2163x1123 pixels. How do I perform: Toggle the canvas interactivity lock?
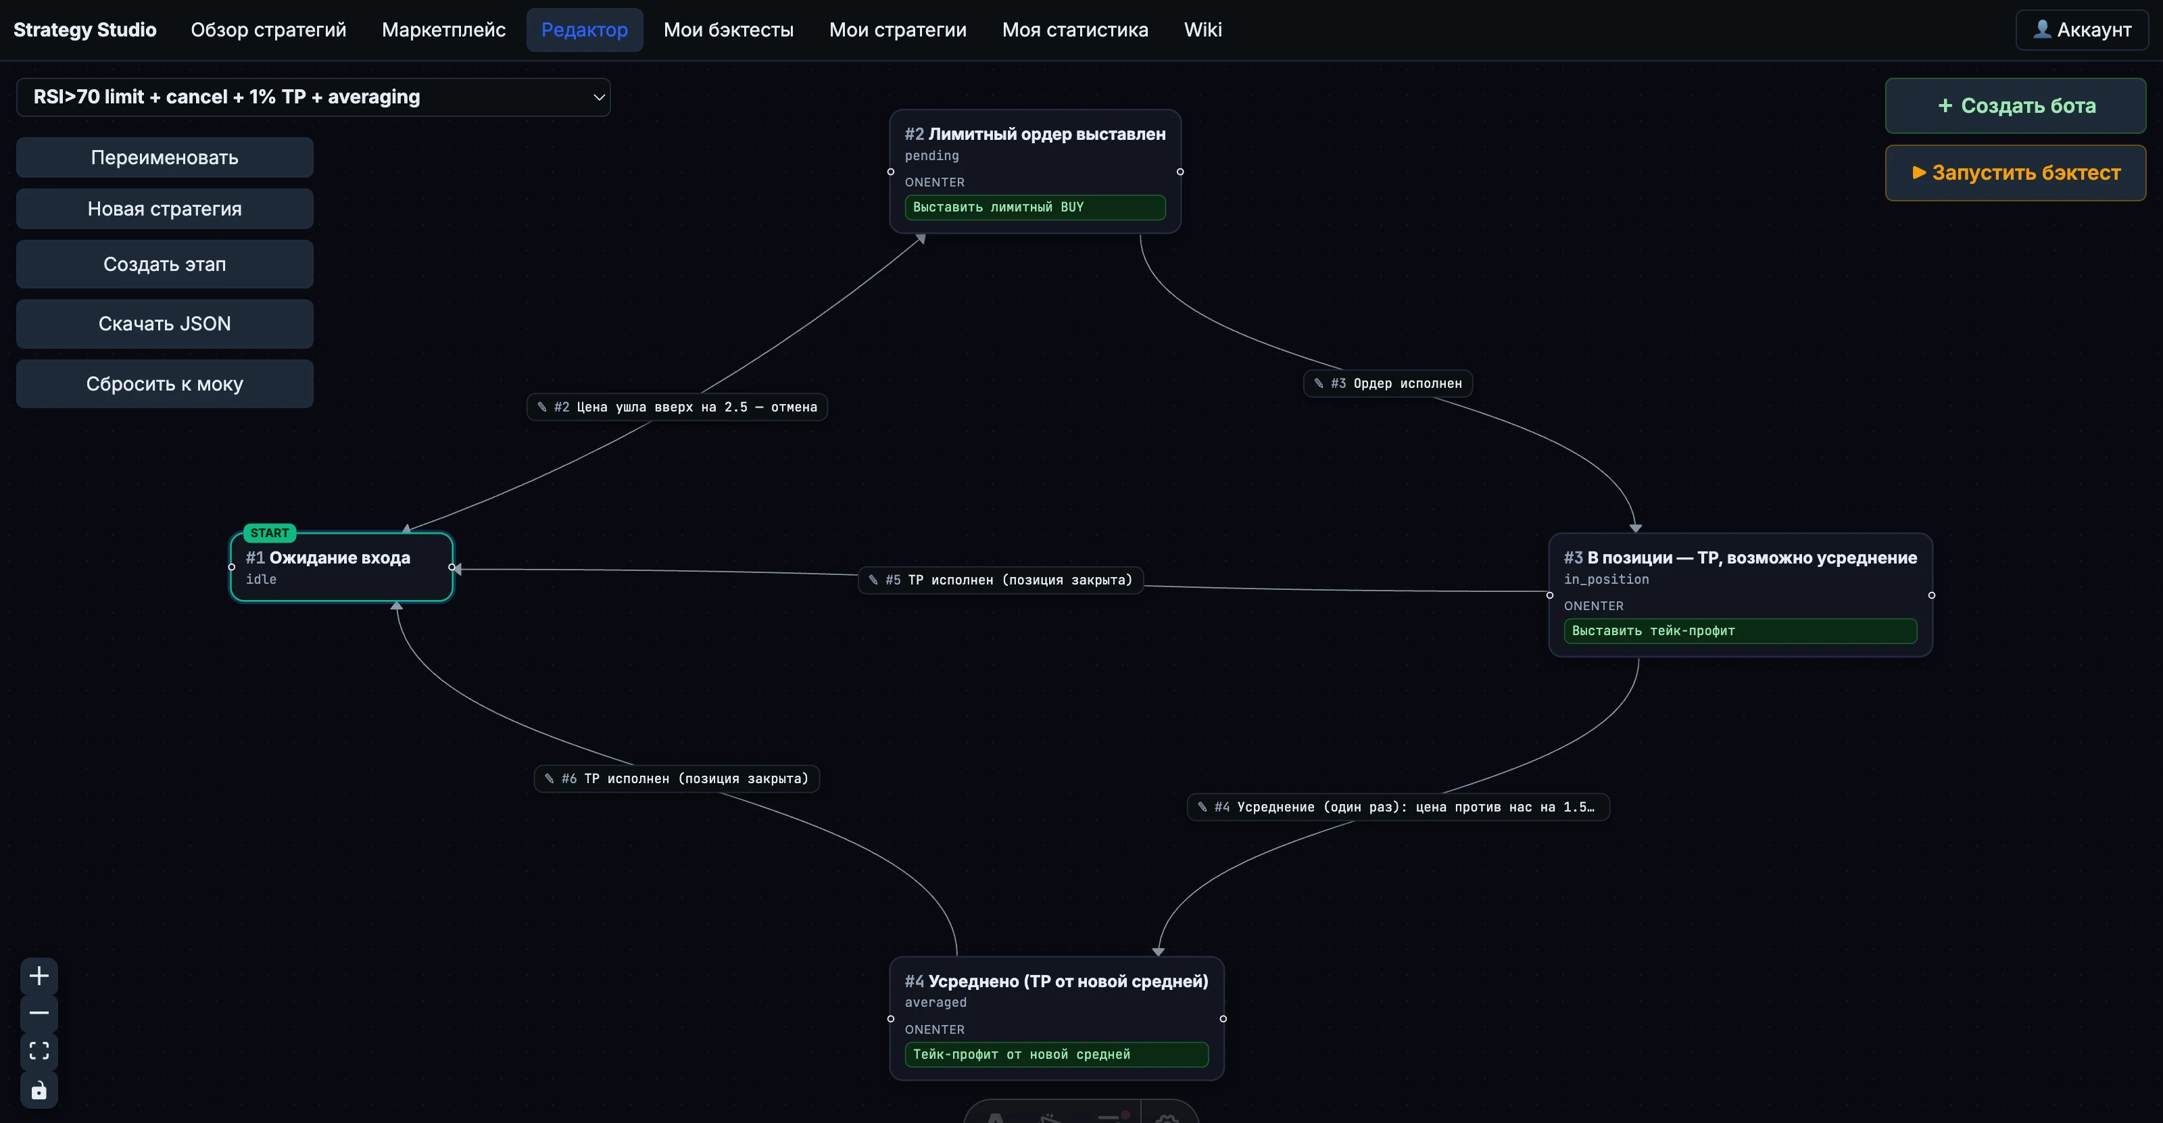[x=39, y=1089]
